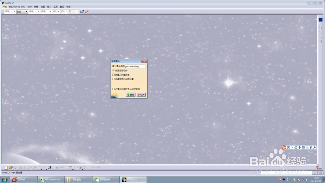The image size is (325, 183).
Task: Click the 'Part1.CATPart 已创建' status bar text
Action: coord(12,172)
